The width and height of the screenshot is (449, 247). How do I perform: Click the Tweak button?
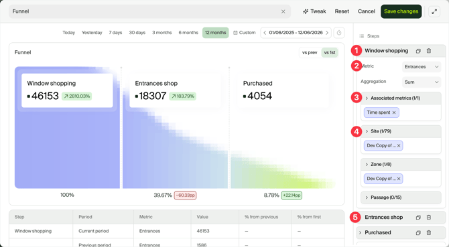[314, 11]
